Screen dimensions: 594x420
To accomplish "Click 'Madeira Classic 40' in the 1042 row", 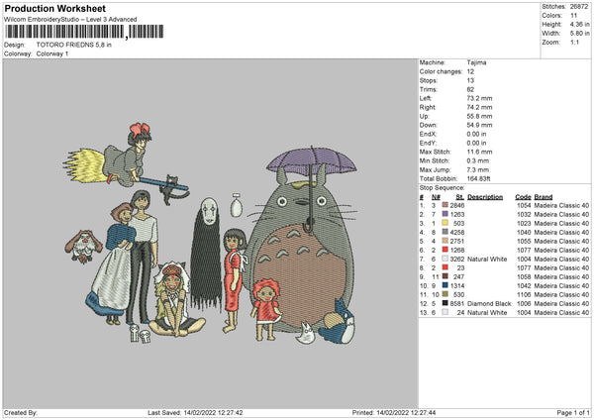I will 561,285.
